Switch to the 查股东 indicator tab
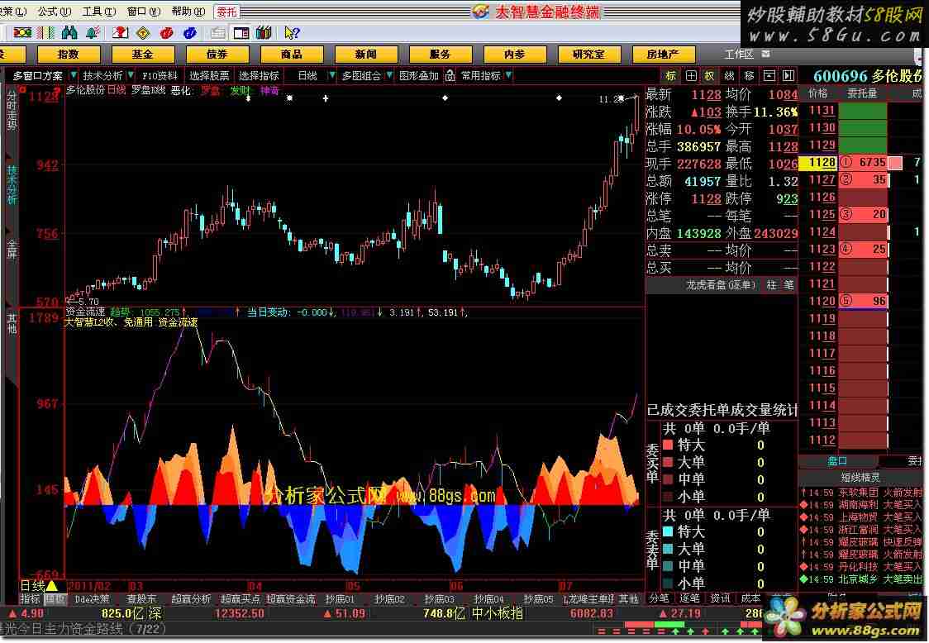Image resolution: width=929 pixels, height=643 pixels. pos(141,599)
